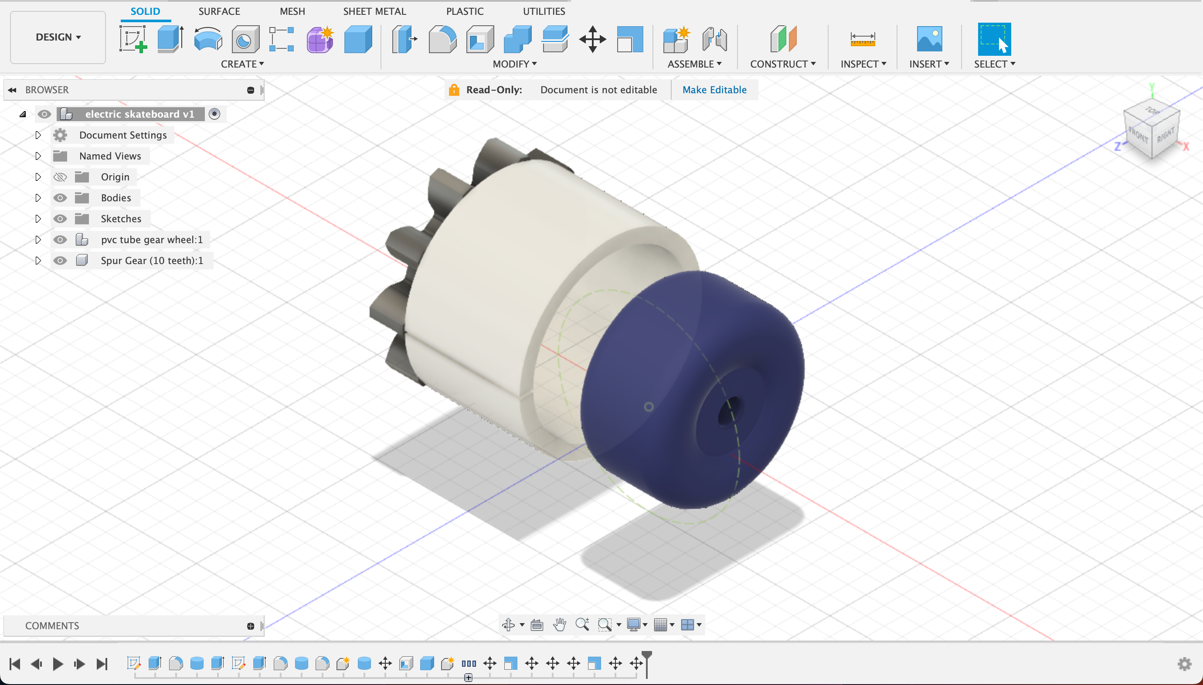This screenshot has width=1203, height=685.
Task: Expand pvc tube gear wheel:1
Action: pyautogui.click(x=38, y=240)
